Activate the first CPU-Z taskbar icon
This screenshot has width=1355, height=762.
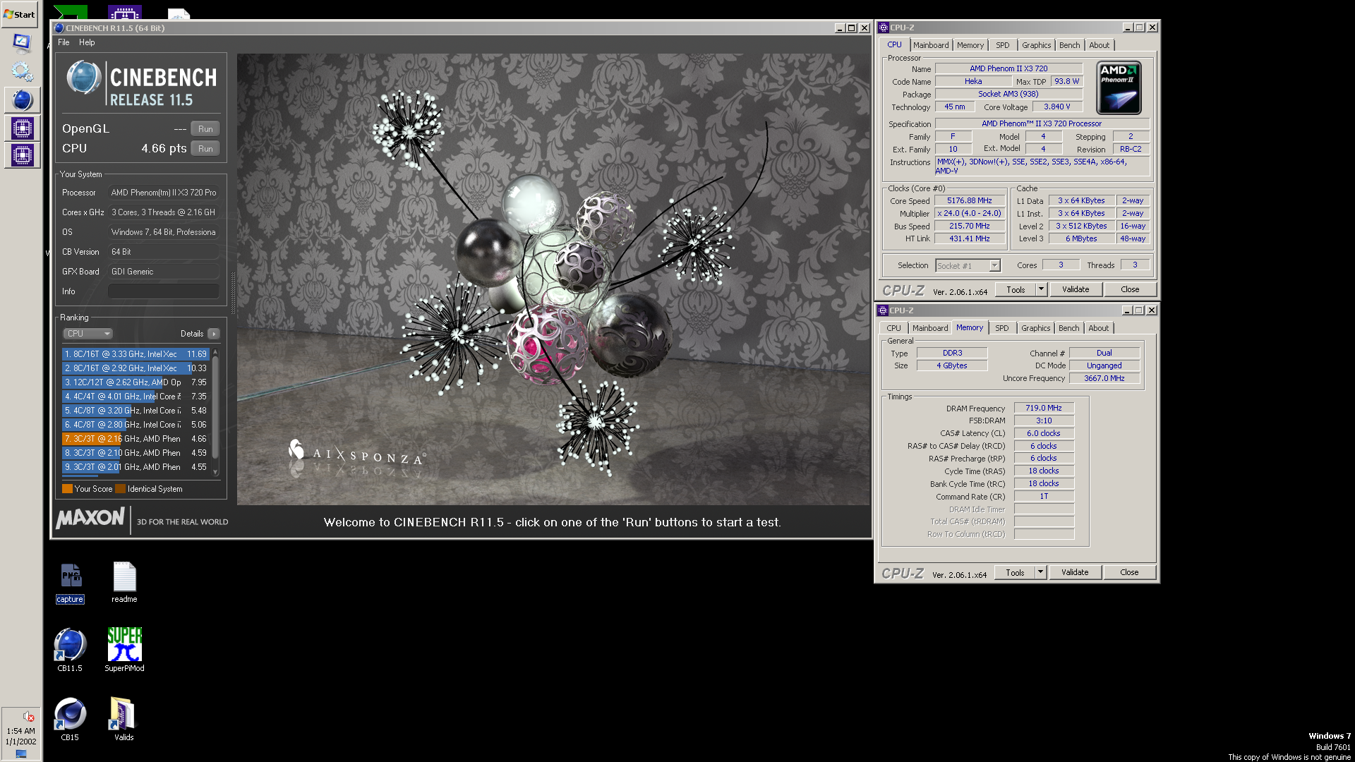click(22, 128)
